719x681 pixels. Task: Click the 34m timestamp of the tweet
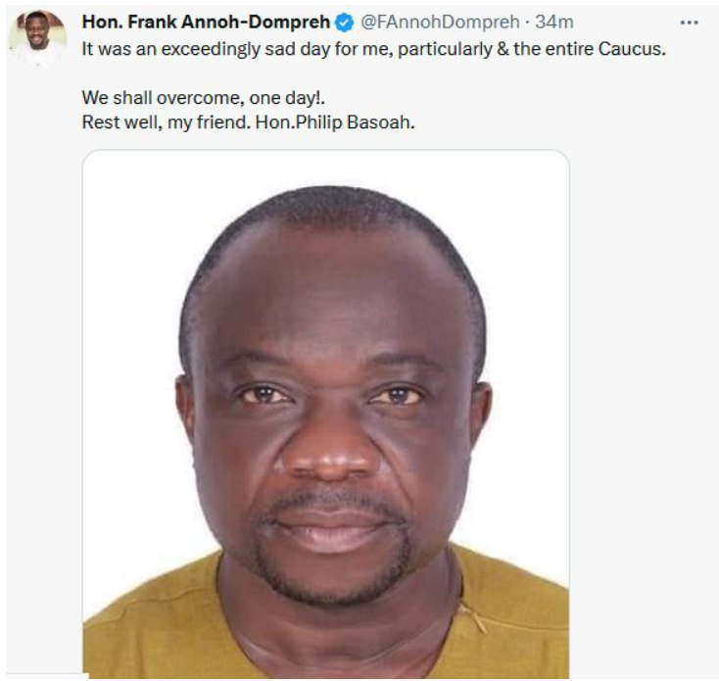pos(553,22)
